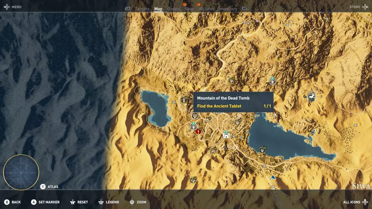
Task: Switch to the Targets tab
Action: click(142, 9)
